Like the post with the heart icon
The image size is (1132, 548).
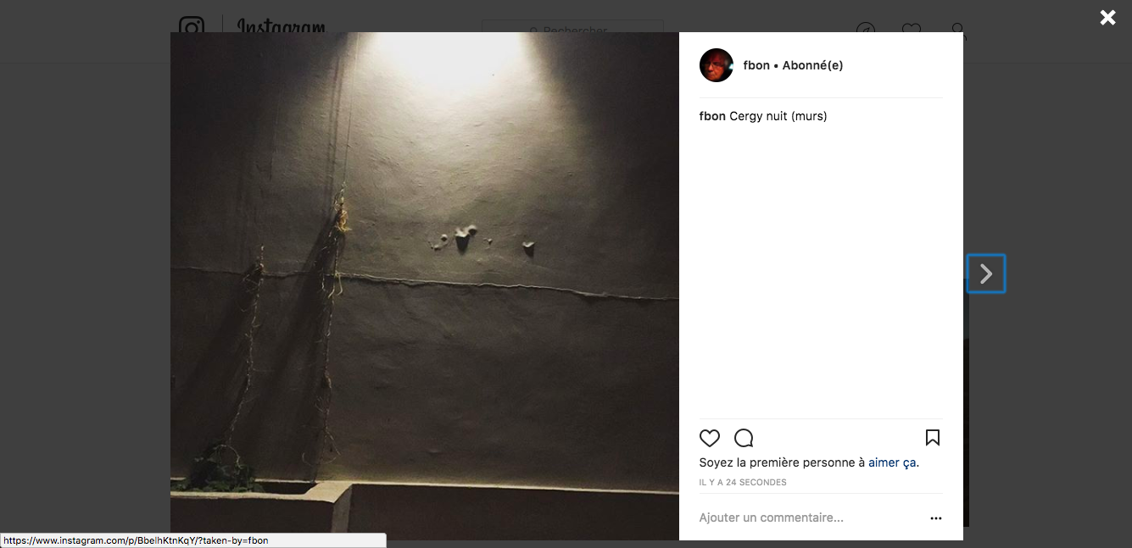(x=710, y=438)
